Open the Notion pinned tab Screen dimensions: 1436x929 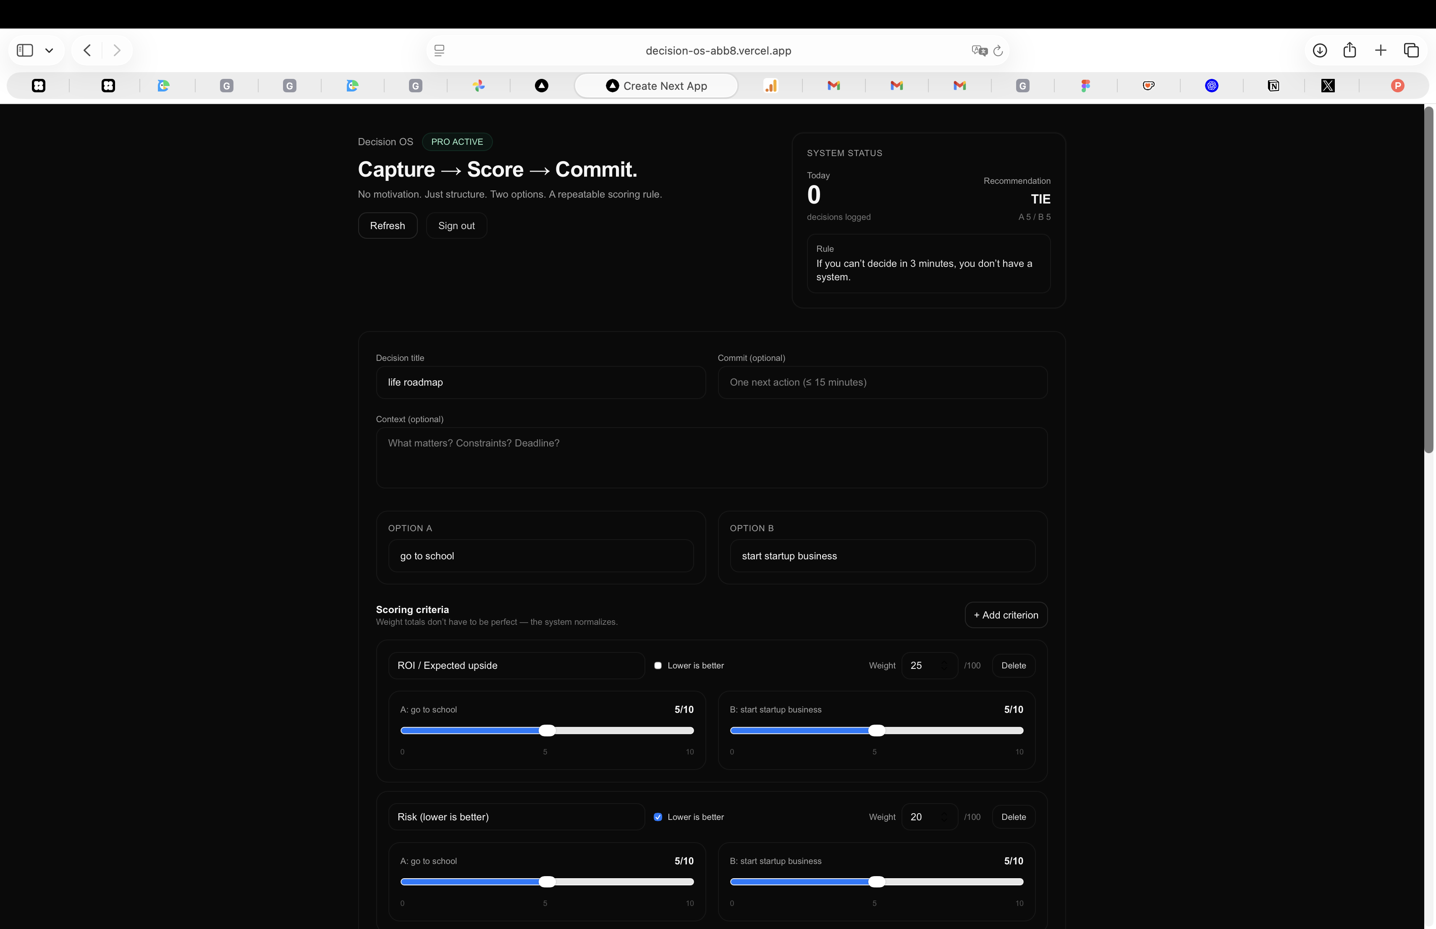click(x=1273, y=86)
